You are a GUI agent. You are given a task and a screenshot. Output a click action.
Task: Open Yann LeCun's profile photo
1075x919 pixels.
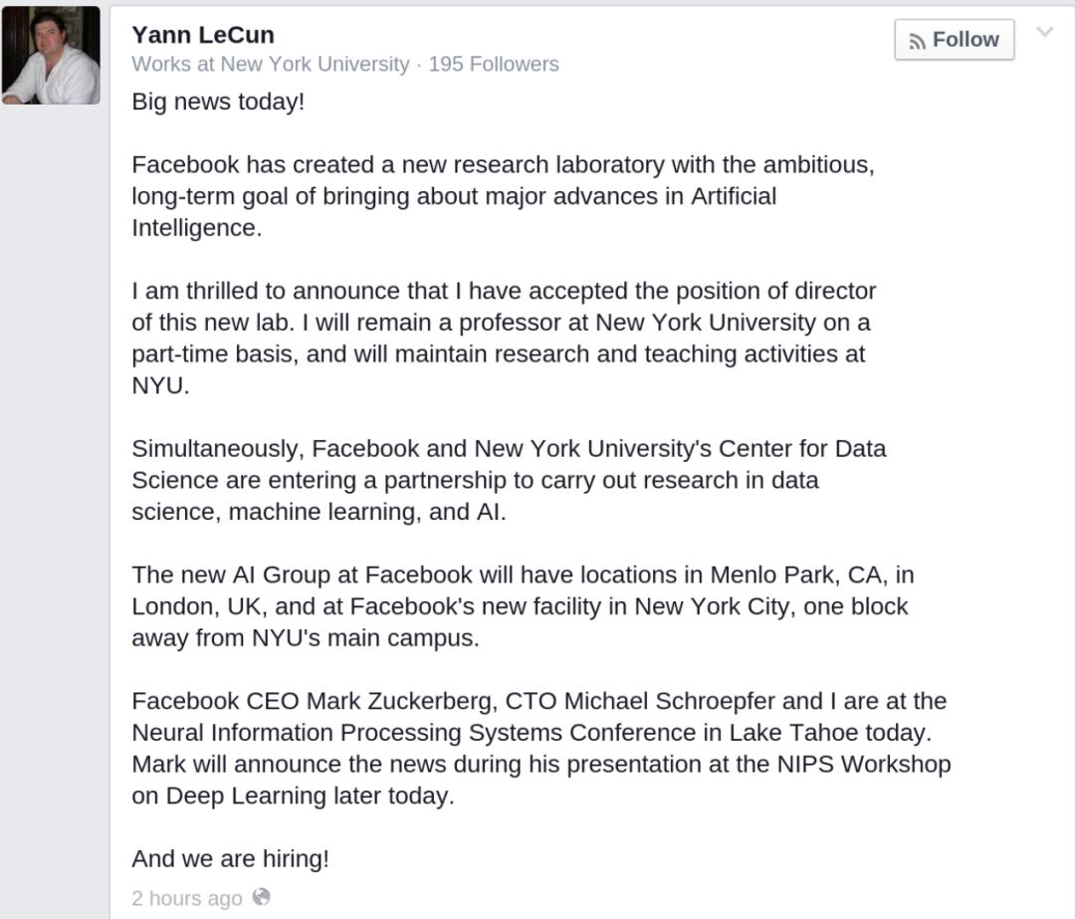pyautogui.click(x=51, y=55)
